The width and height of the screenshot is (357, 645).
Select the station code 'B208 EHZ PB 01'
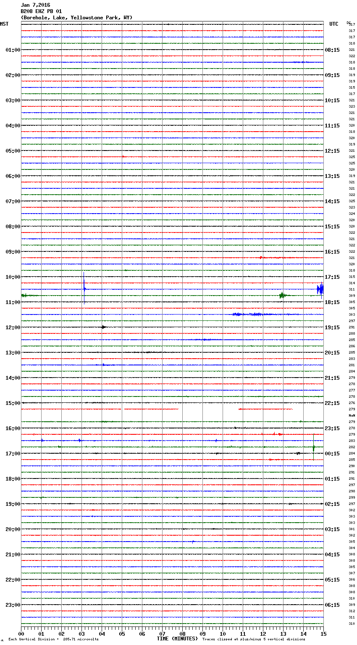pos(41,11)
